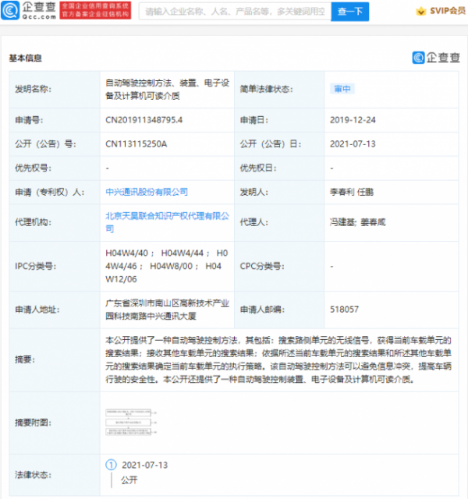Viewport: 468px width, 499px height.
Task: Click the 基本信息 section heading
Action: (x=26, y=58)
